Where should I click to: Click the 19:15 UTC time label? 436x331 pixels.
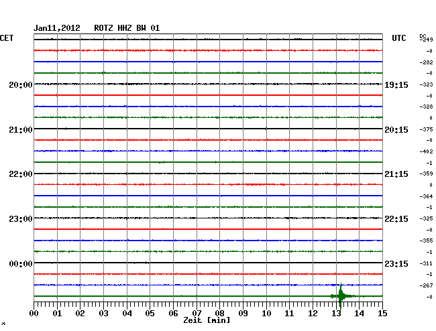(396, 85)
